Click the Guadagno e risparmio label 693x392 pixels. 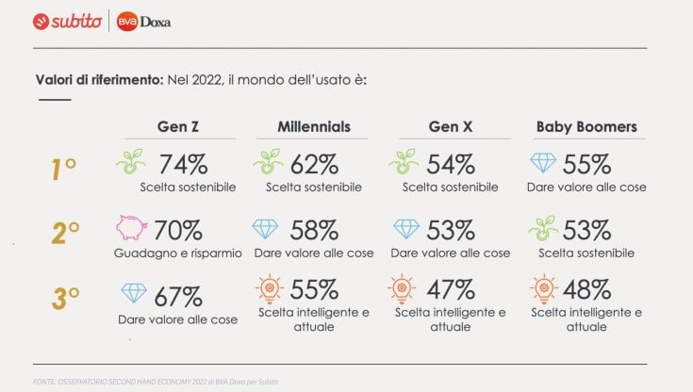click(177, 253)
